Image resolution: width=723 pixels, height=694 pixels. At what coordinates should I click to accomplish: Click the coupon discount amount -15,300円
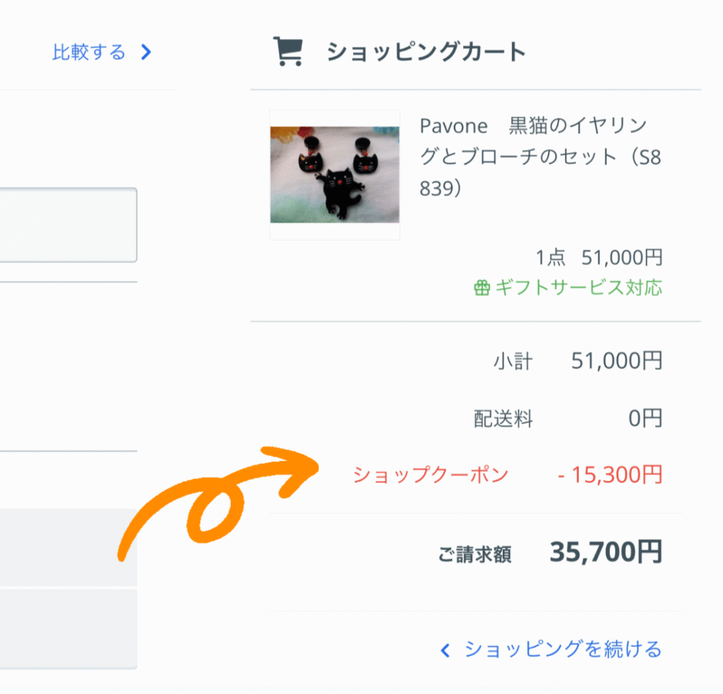[x=610, y=475]
